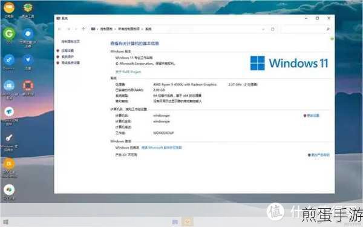Click the workgroup value 'WORKGROUP'
The image size is (363, 227).
(x=163, y=133)
